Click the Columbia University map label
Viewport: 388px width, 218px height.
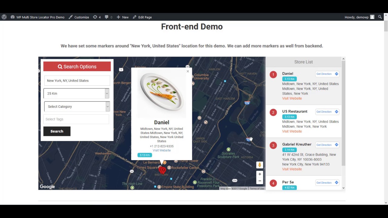(201, 77)
